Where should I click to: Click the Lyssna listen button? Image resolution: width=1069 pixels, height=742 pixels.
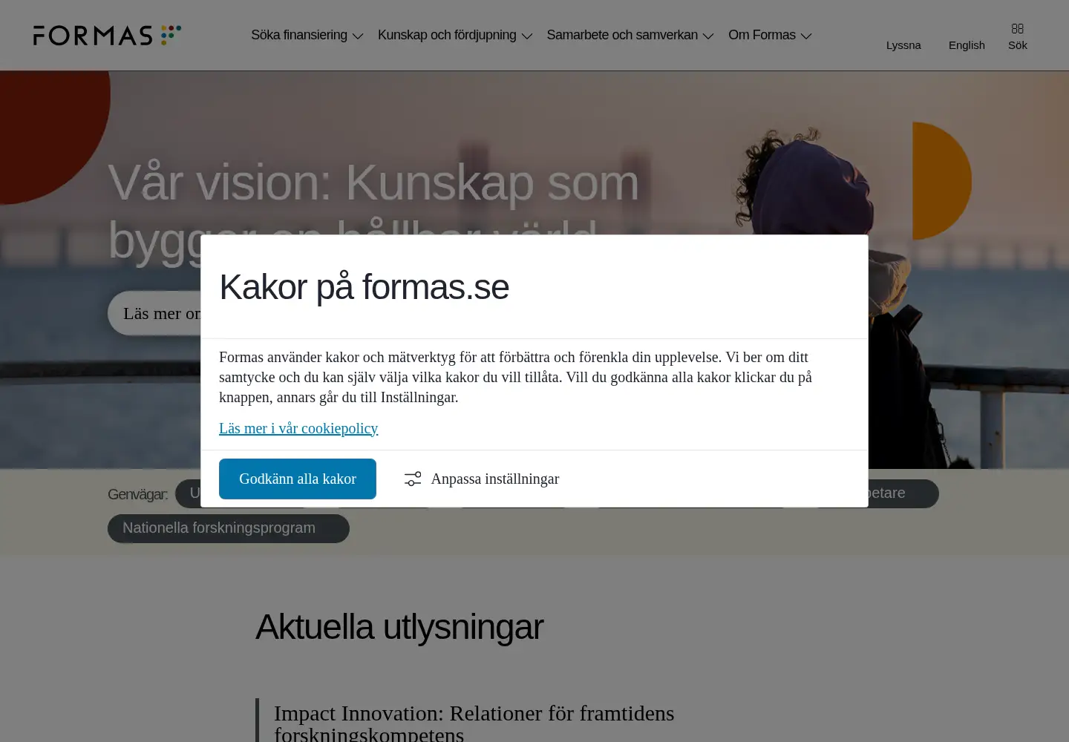coord(903,45)
